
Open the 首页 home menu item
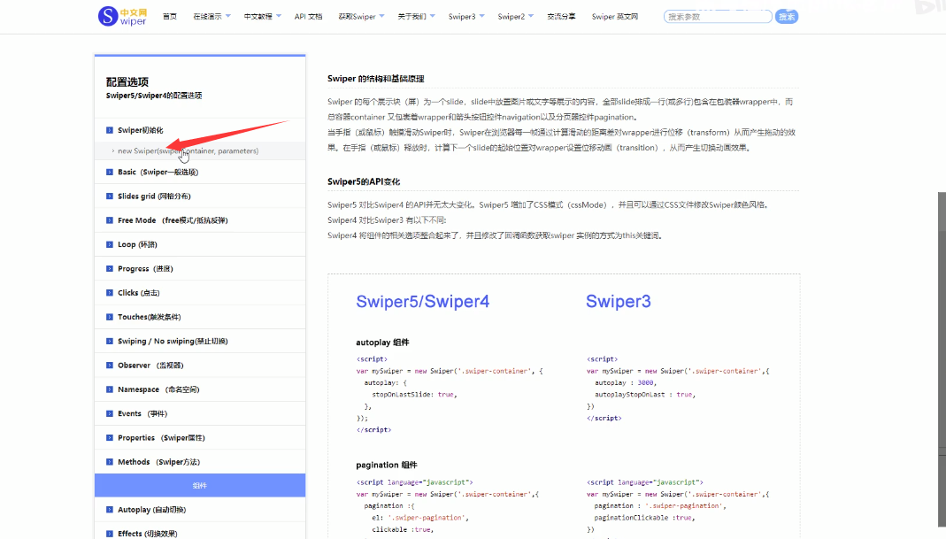tap(170, 17)
